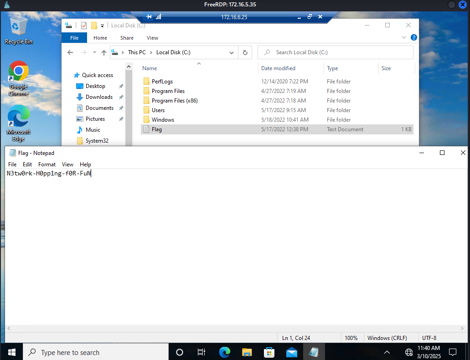
Task: Open the Mail app in the taskbar
Action: click(292, 352)
